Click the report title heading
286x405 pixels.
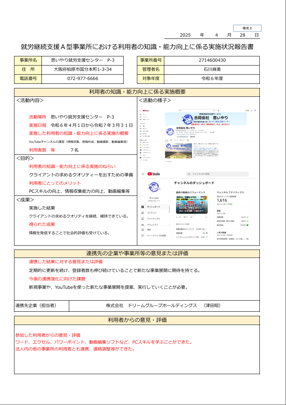(x=137, y=47)
